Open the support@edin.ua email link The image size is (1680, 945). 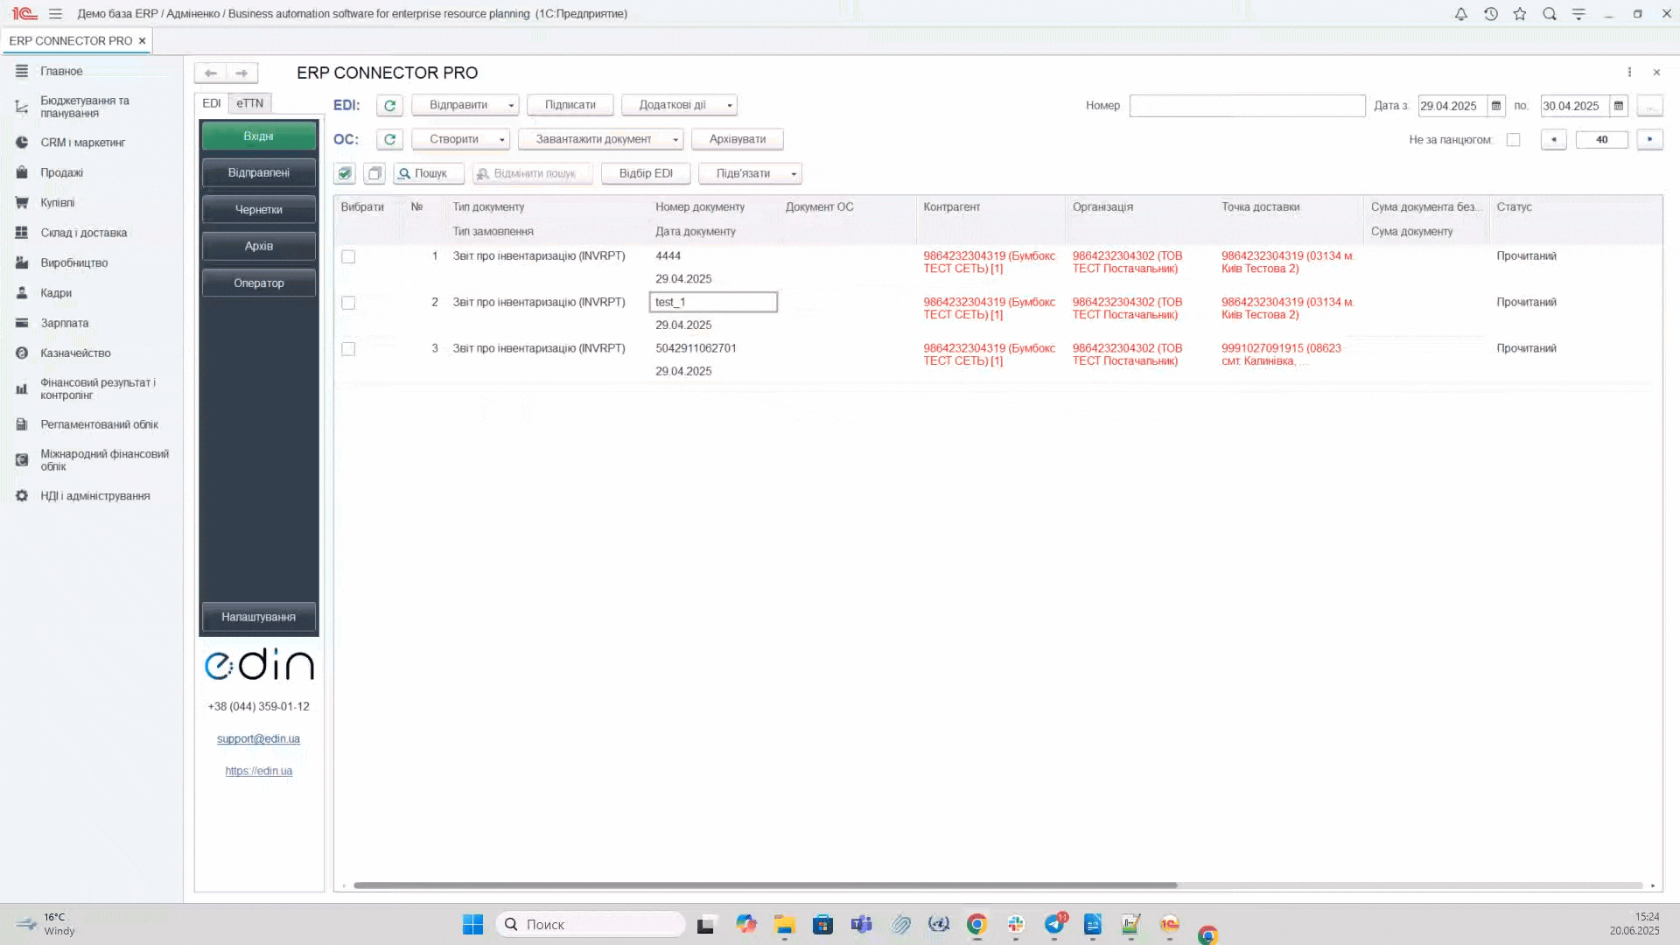tap(258, 738)
